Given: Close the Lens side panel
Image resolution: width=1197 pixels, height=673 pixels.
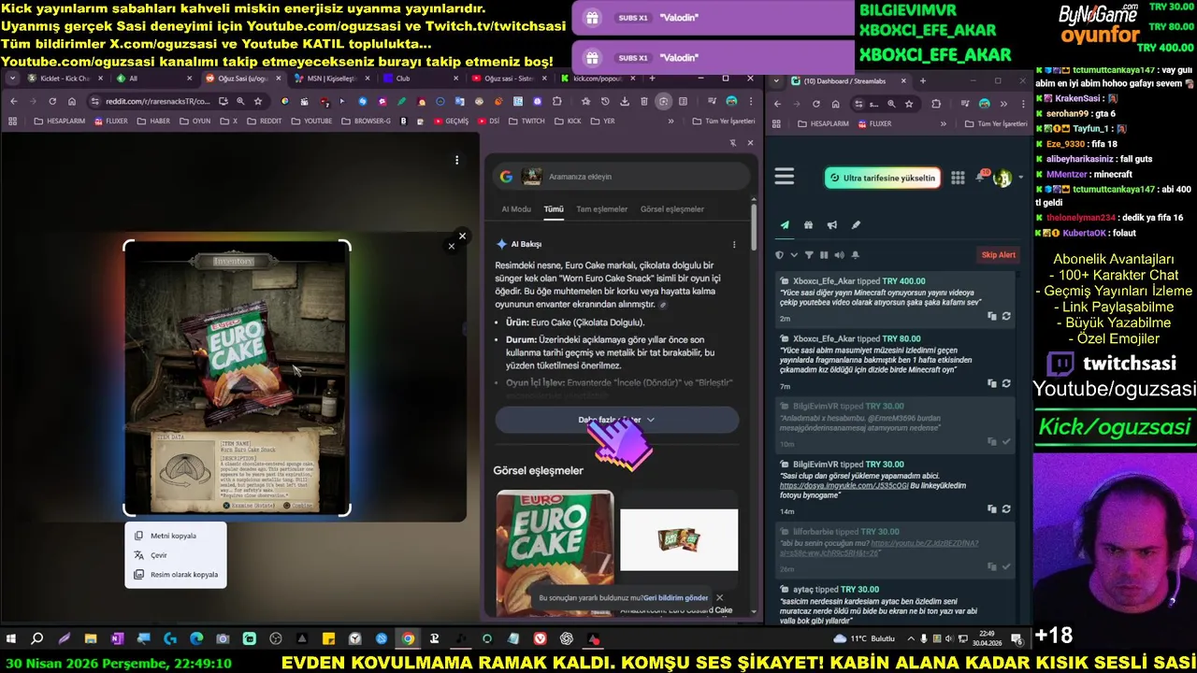Looking at the screenshot, I should [750, 143].
